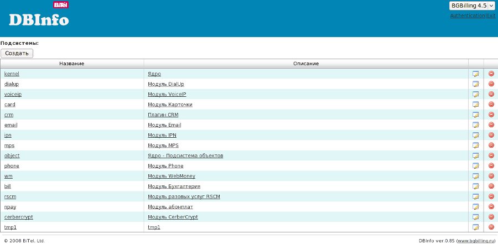Open the kernel subsystem name link
This screenshot has width=498, height=249.
tap(12, 74)
